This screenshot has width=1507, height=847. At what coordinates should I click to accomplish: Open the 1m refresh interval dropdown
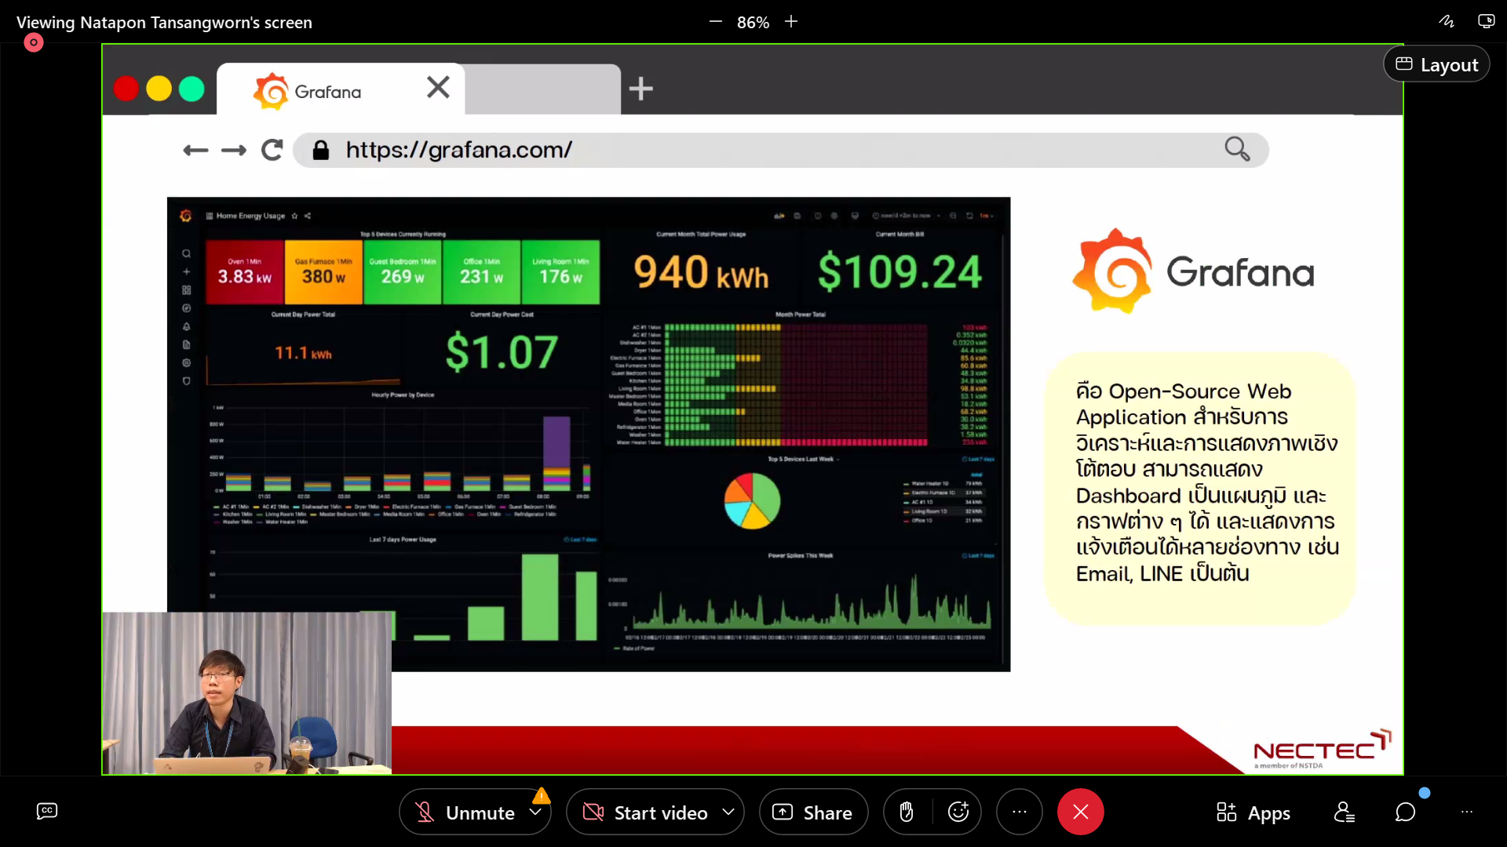(x=986, y=216)
